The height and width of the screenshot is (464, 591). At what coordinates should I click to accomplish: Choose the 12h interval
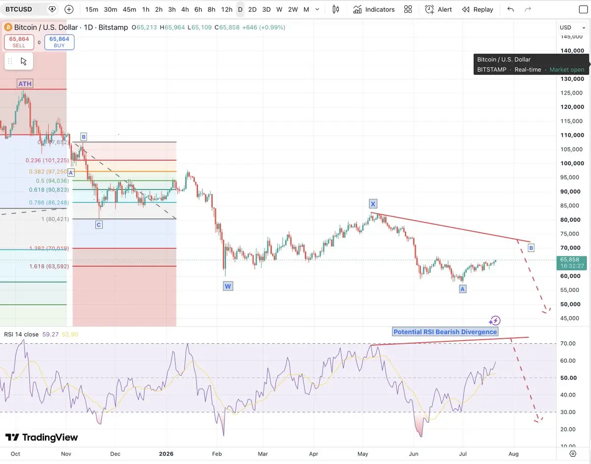click(x=227, y=9)
